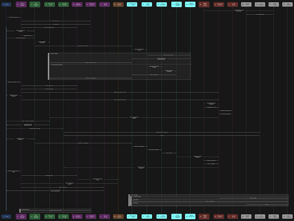The height and width of the screenshot is (221, 294).
Task: Click the "Visualize chord progression" message label
Action: 91,78
